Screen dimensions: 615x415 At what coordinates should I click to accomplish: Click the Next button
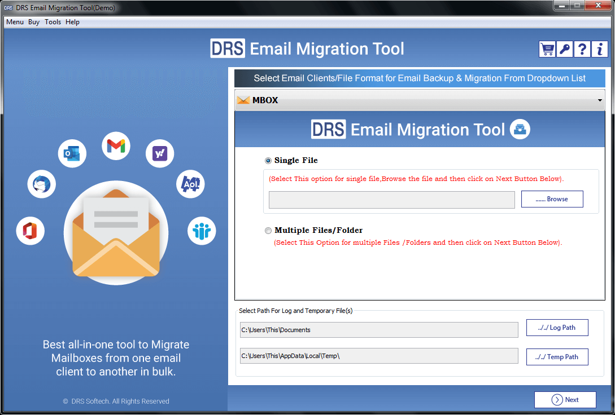click(x=565, y=399)
